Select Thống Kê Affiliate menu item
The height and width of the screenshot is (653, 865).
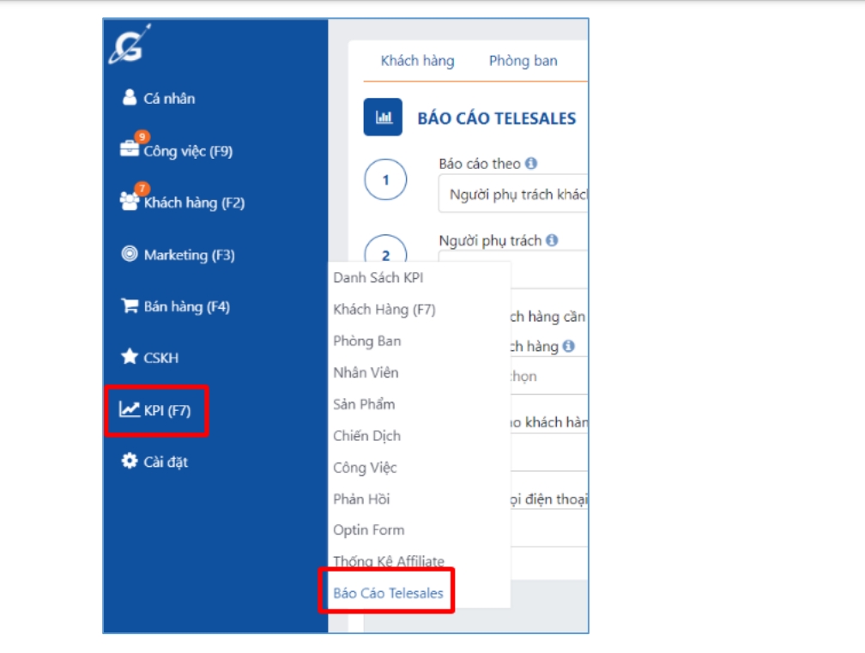coord(388,561)
